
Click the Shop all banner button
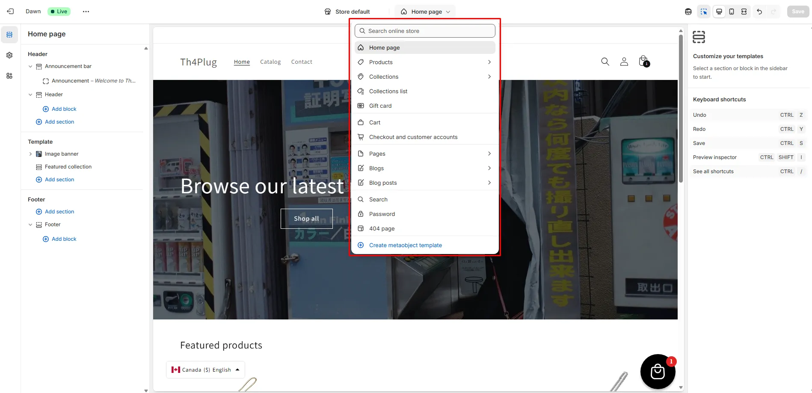pyautogui.click(x=306, y=219)
